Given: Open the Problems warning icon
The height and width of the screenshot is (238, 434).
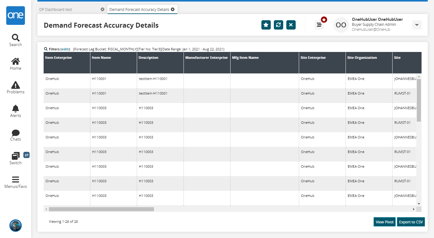Looking at the screenshot, I should click(16, 85).
